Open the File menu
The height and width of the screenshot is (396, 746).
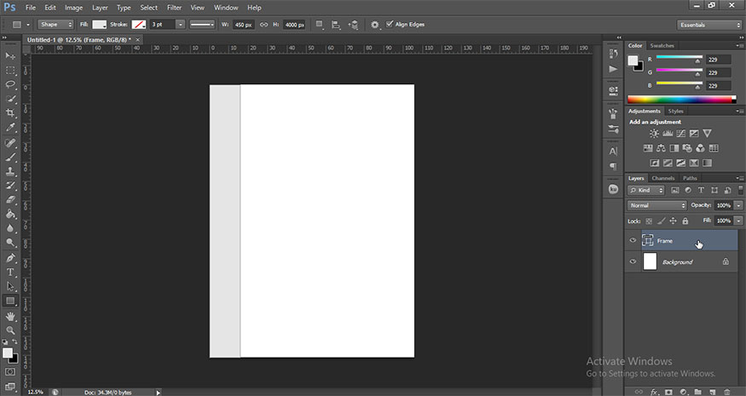[31, 8]
